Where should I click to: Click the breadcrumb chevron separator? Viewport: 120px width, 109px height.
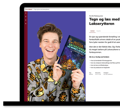[33, 9]
